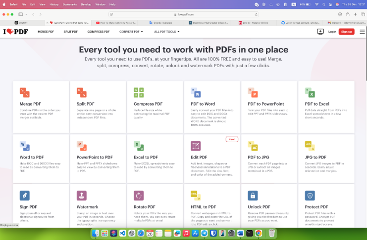The height and width of the screenshot is (240, 367).
Task: Click the Word to PDF tool icon
Action: tap(25, 146)
